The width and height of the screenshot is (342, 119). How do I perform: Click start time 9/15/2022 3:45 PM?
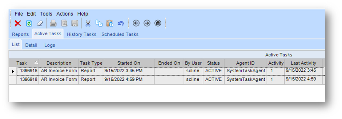(129, 71)
